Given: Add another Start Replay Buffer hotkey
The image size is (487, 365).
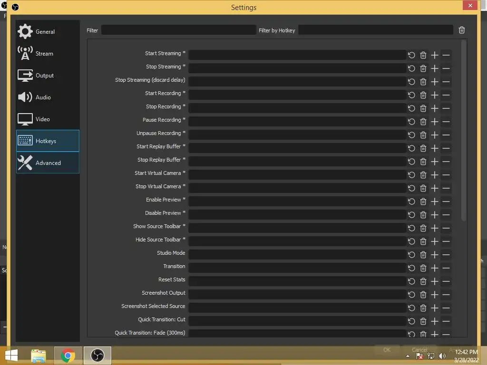Looking at the screenshot, I should [x=435, y=148].
